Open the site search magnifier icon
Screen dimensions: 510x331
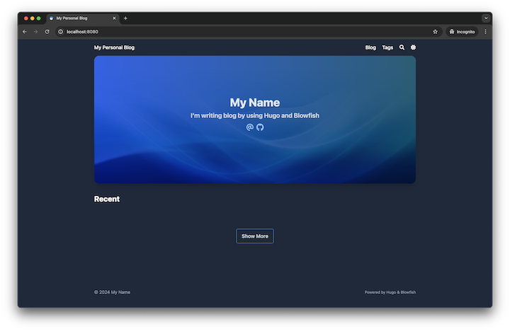pos(402,47)
